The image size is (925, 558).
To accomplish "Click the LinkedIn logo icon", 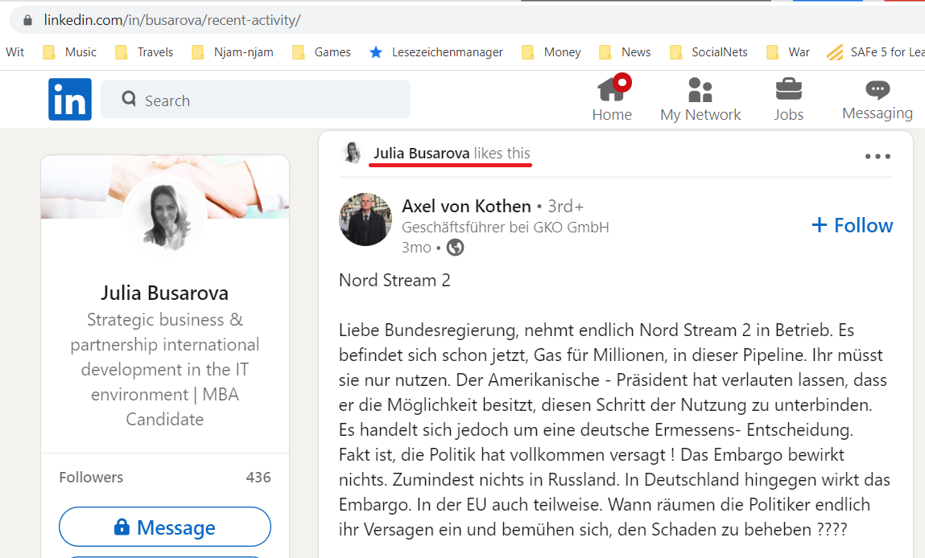I will (69, 99).
